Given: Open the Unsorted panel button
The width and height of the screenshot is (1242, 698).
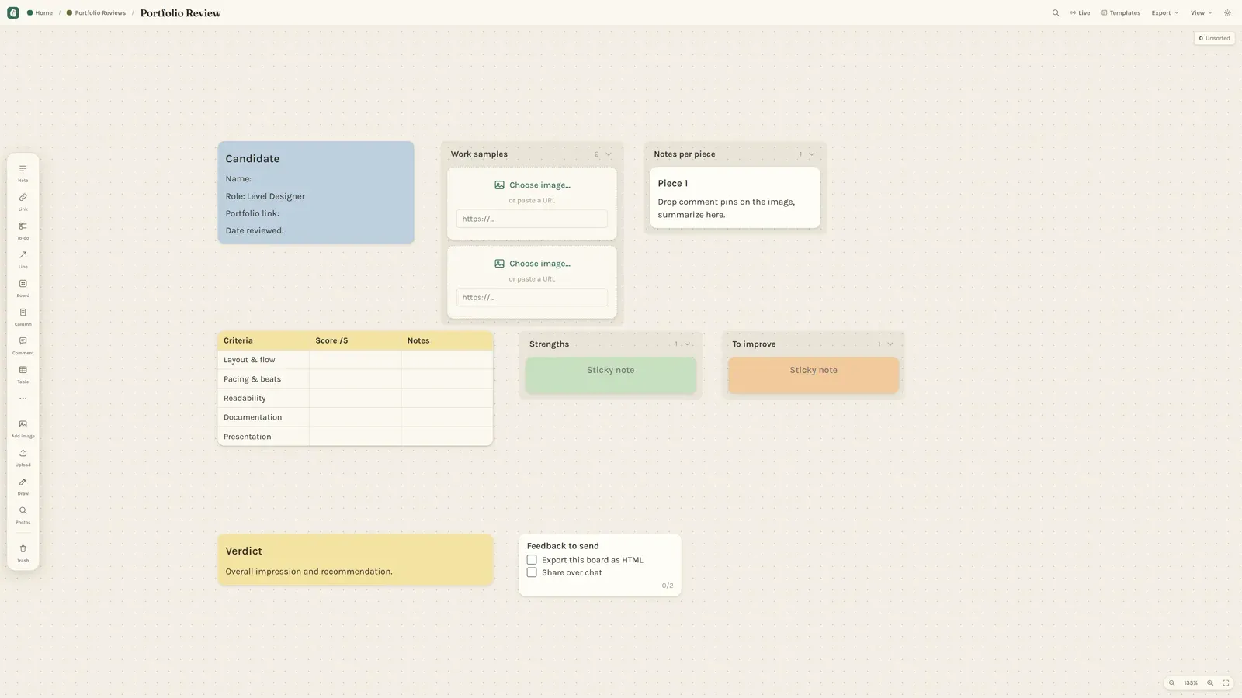Looking at the screenshot, I should coord(1214,38).
